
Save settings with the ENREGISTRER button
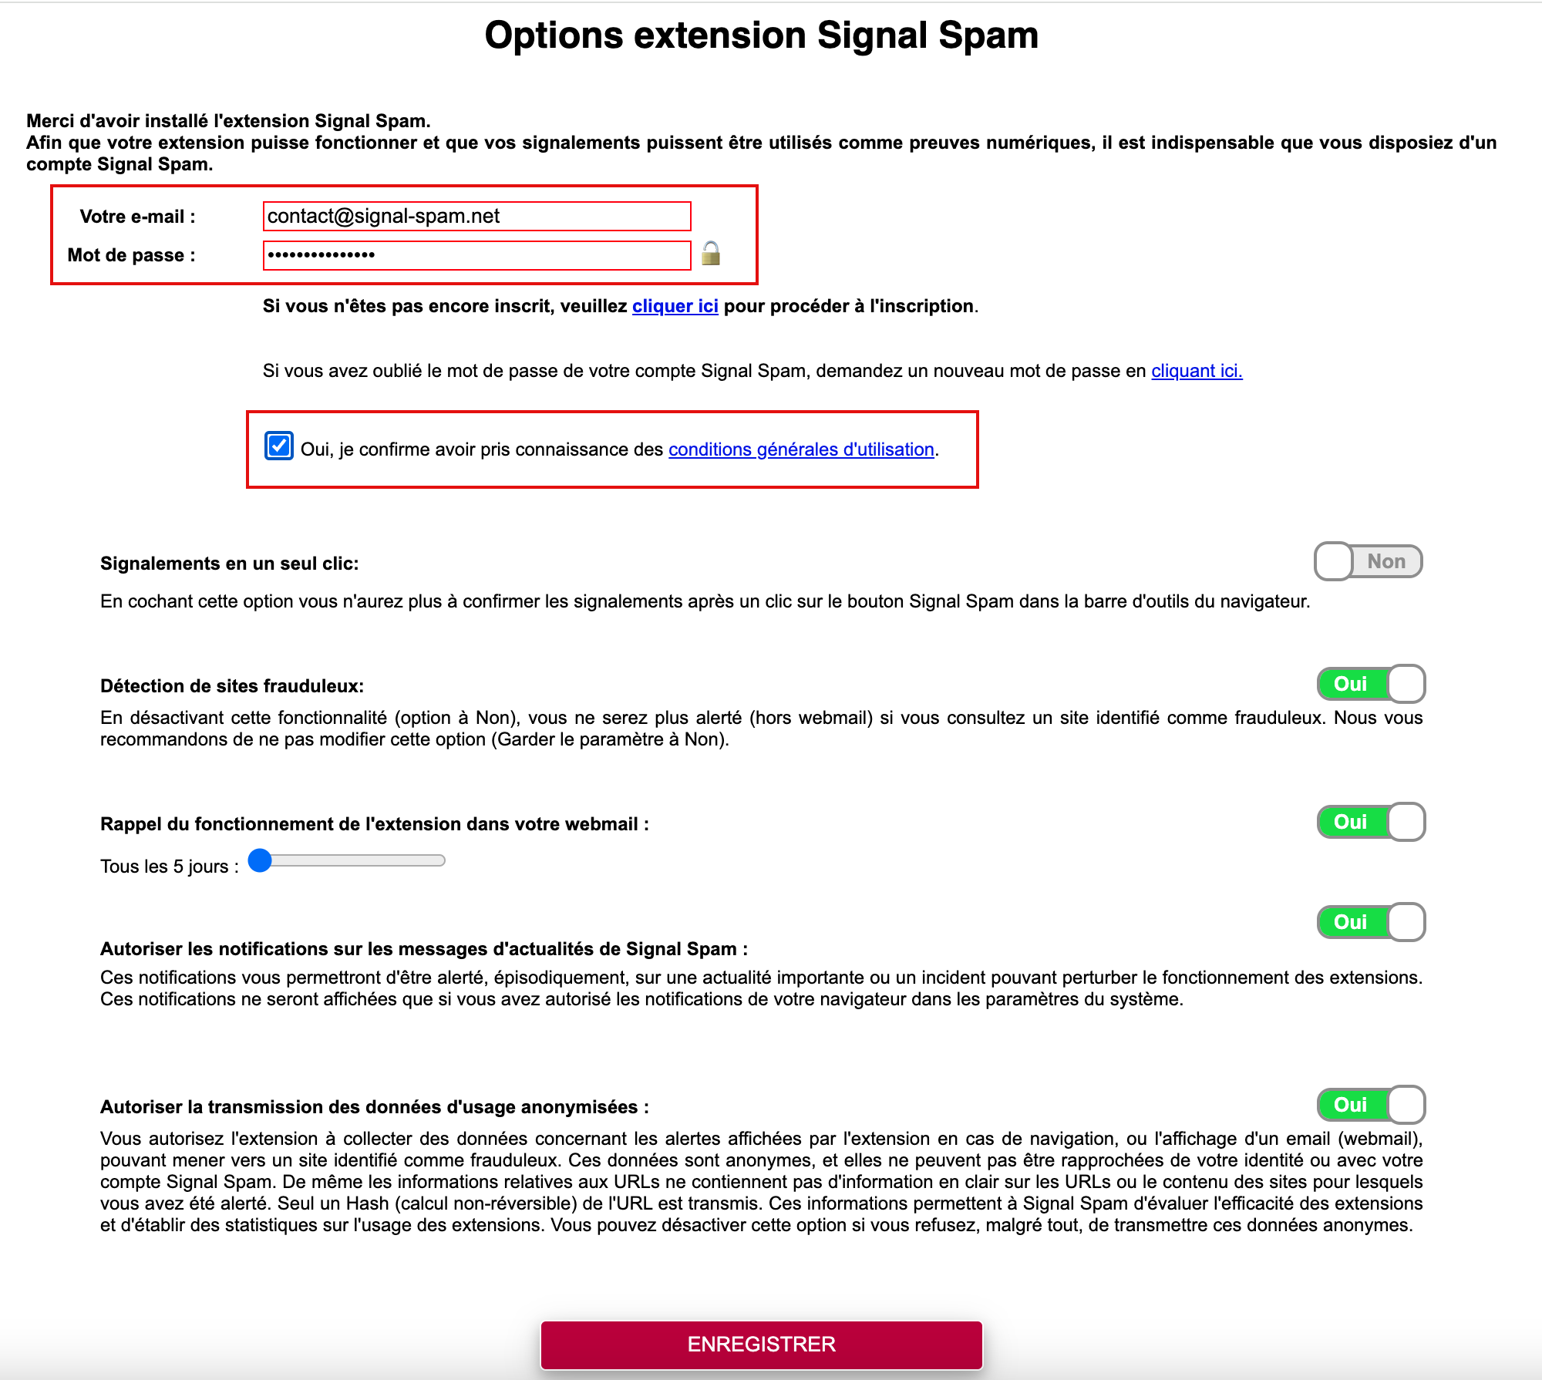pyautogui.click(x=761, y=1345)
